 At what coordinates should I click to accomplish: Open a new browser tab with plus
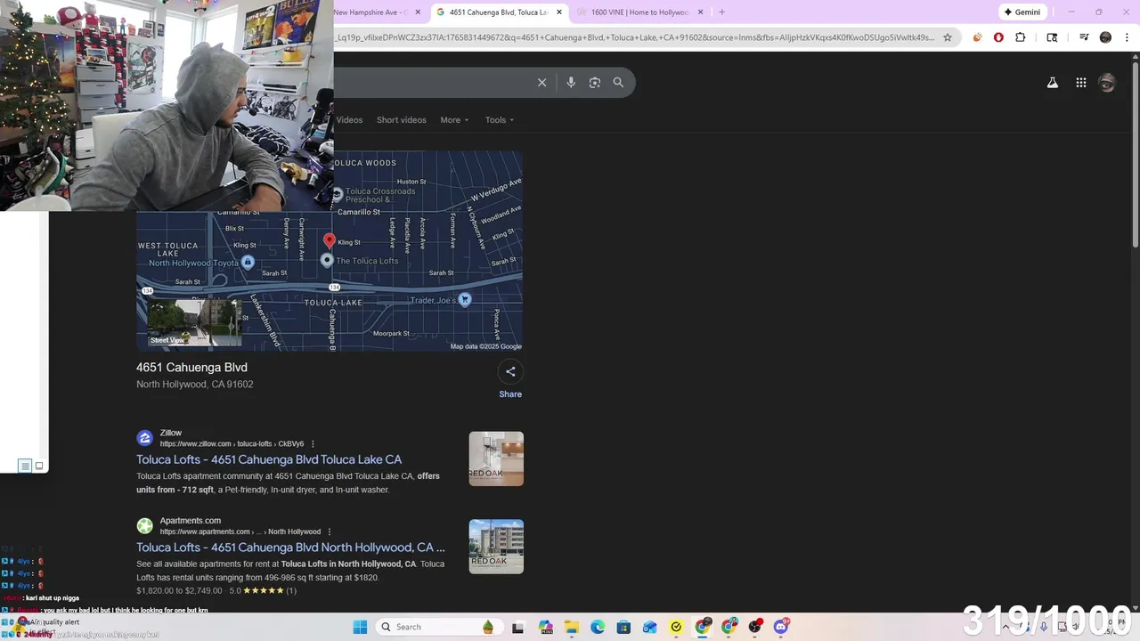click(x=721, y=12)
